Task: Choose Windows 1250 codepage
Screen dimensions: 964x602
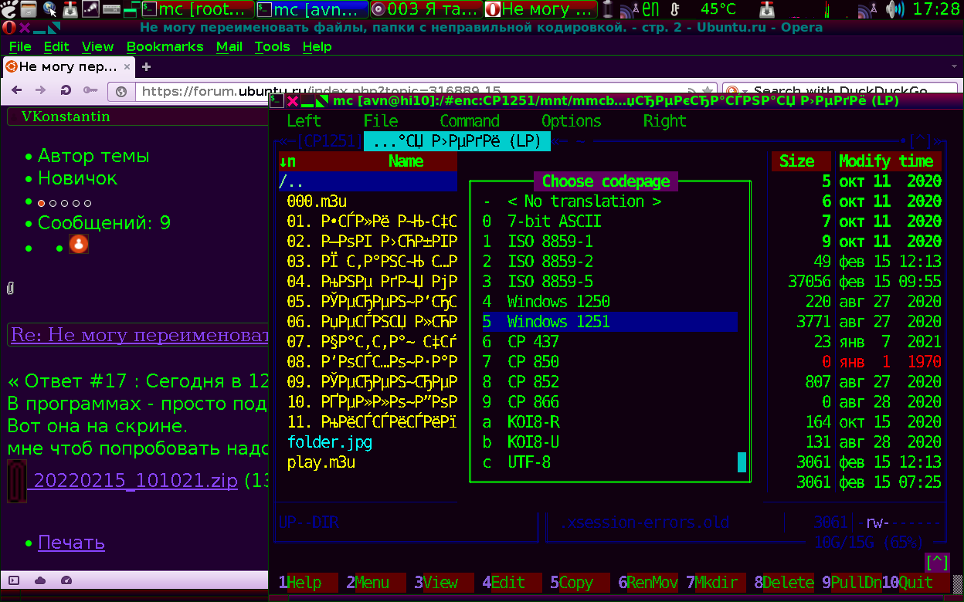Action: click(x=609, y=302)
